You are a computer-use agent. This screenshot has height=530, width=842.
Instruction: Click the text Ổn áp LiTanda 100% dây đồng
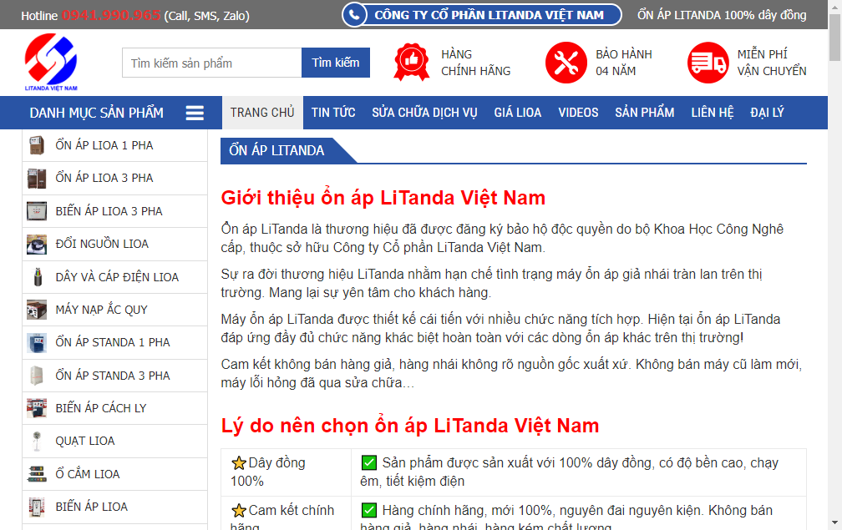[x=722, y=15]
